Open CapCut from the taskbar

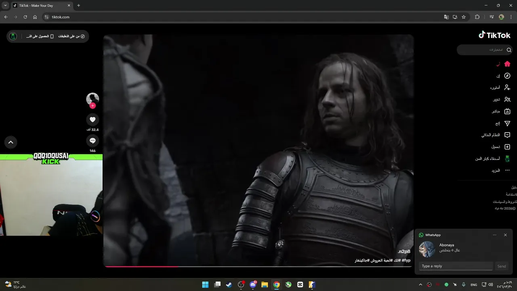pyautogui.click(x=300, y=285)
